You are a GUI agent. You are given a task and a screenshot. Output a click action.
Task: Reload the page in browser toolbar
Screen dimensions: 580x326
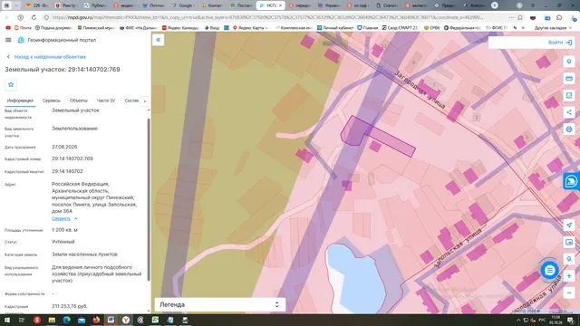34,17
